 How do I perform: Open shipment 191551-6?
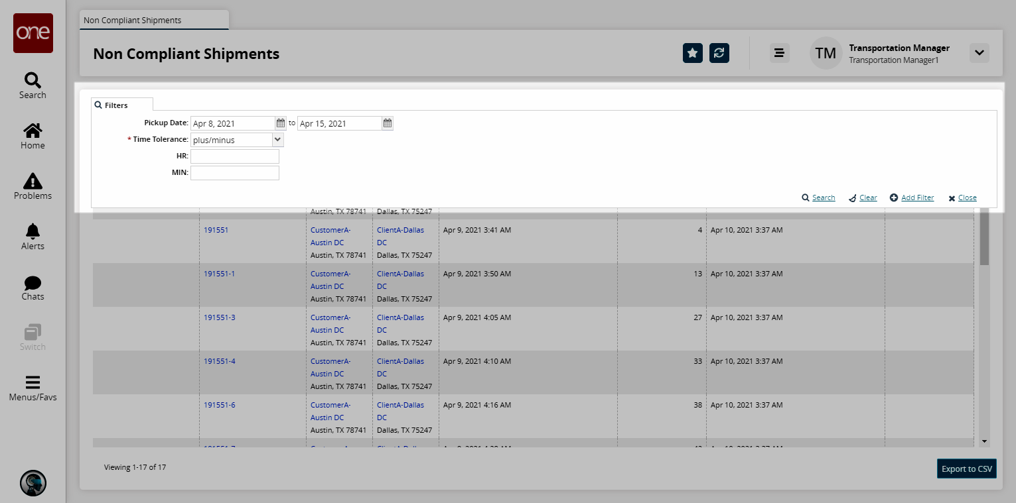point(219,405)
